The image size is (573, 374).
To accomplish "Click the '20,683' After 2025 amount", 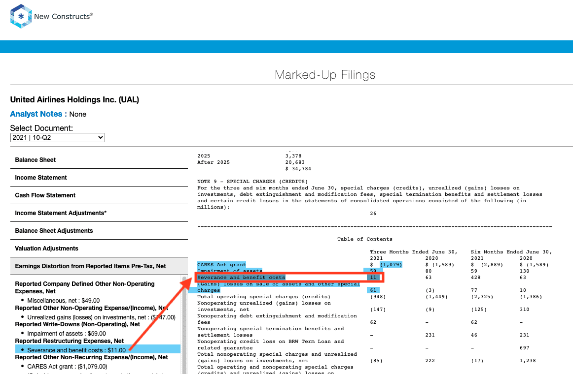I will (x=295, y=162).
